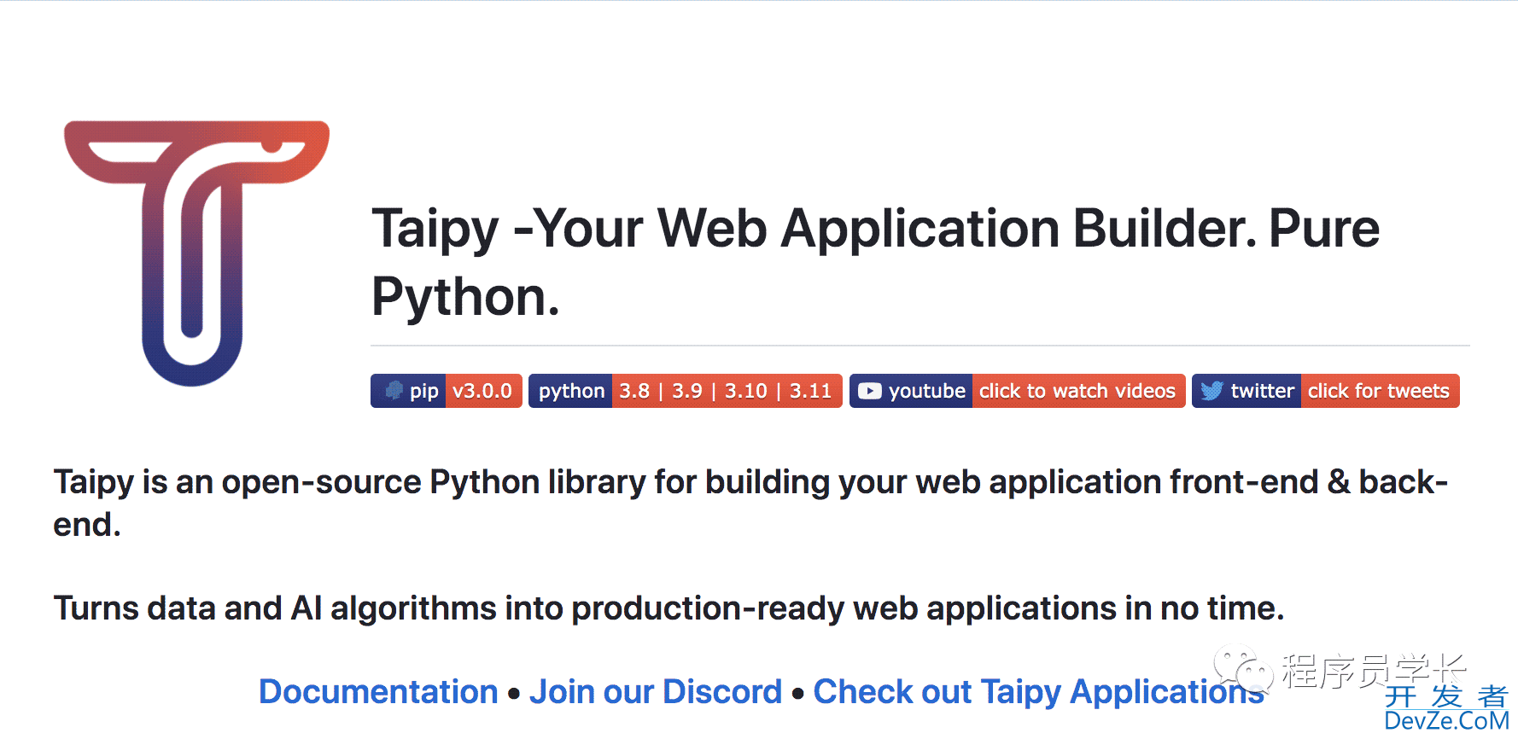This screenshot has width=1518, height=739.
Task: Click the 'Taipy -Your Web Application Builder' heading
Action: pos(875,262)
